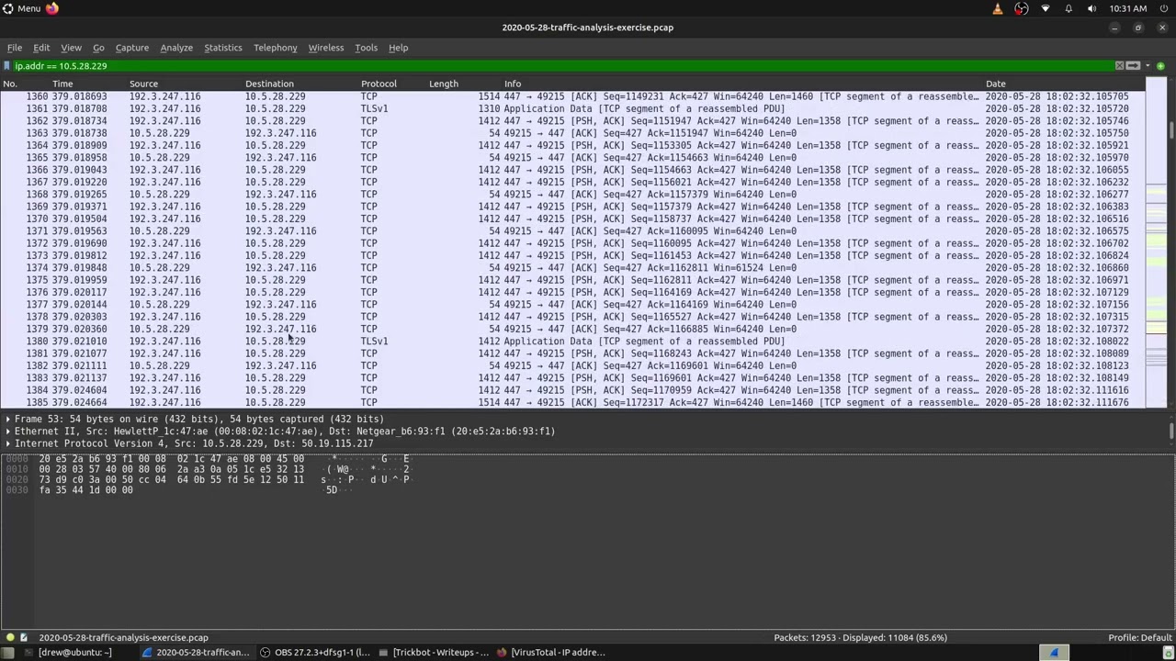
Task: Click the packet details pane scrollbar
Action: (x=1171, y=431)
